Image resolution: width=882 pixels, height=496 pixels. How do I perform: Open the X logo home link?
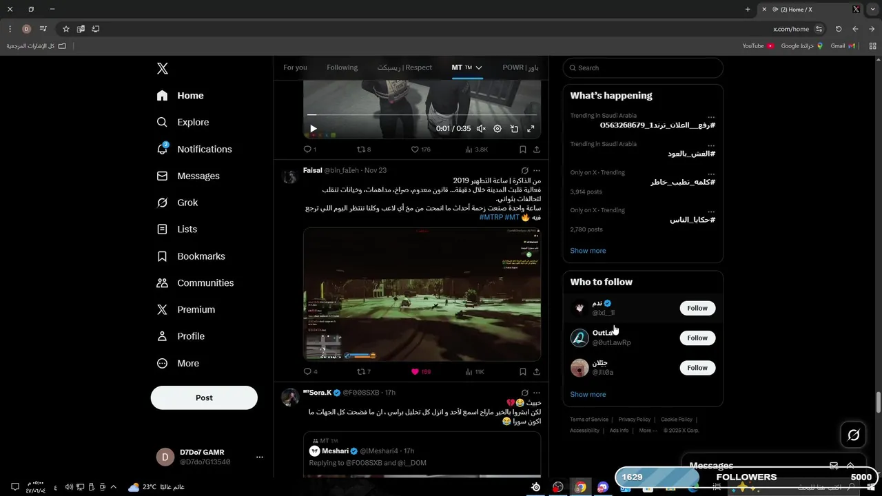coord(163,68)
